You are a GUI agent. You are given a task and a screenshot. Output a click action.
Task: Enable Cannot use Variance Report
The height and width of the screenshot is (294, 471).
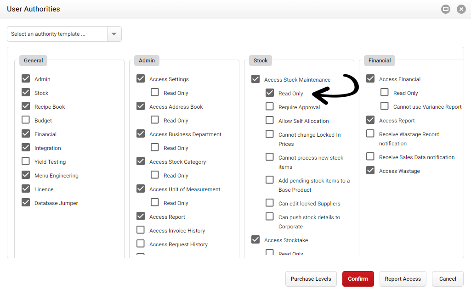[384, 106]
